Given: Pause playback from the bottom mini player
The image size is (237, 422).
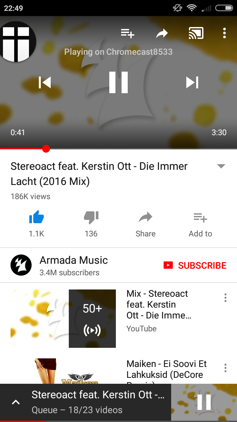Looking at the screenshot, I should pos(204,402).
